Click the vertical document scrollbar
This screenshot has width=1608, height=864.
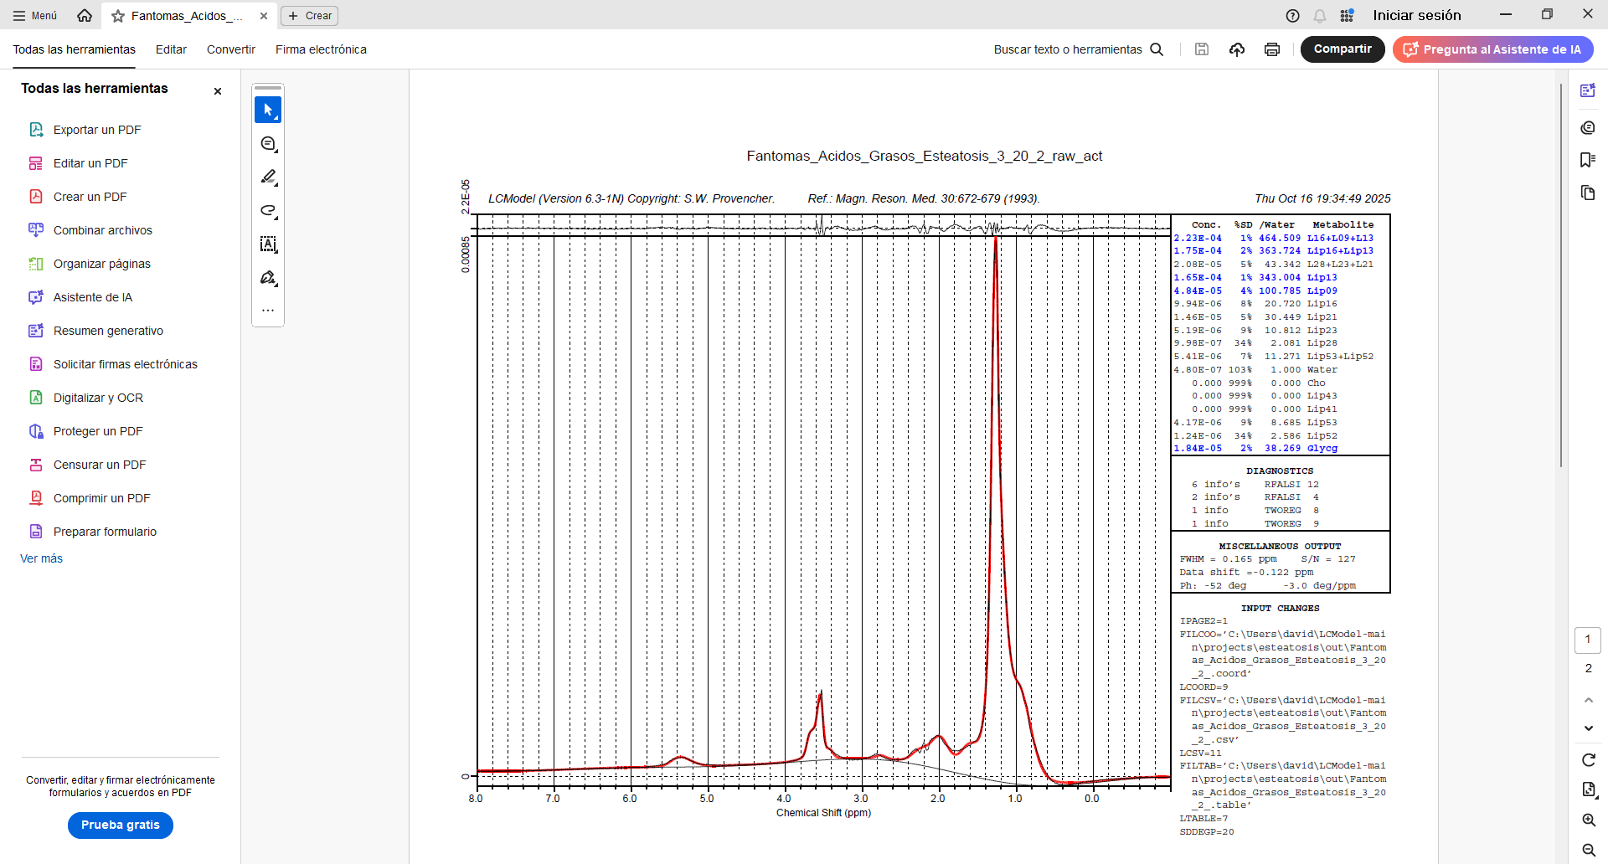tap(1560, 276)
